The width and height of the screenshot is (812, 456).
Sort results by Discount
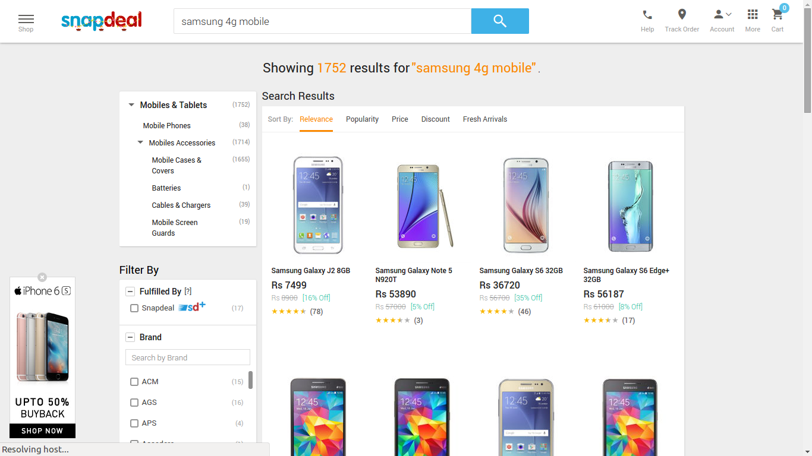pyautogui.click(x=435, y=119)
